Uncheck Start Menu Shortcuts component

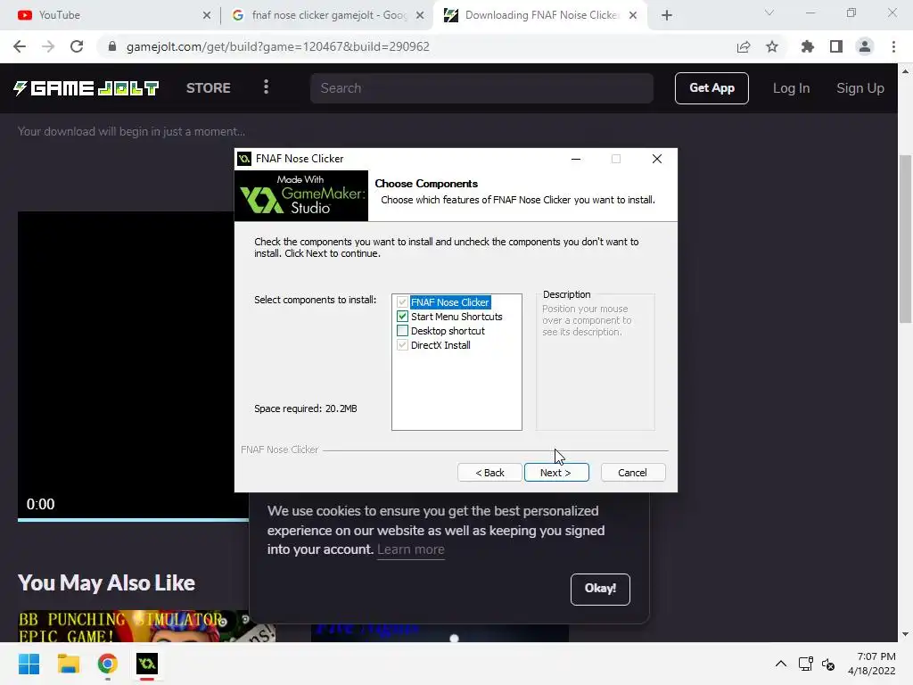pos(402,317)
